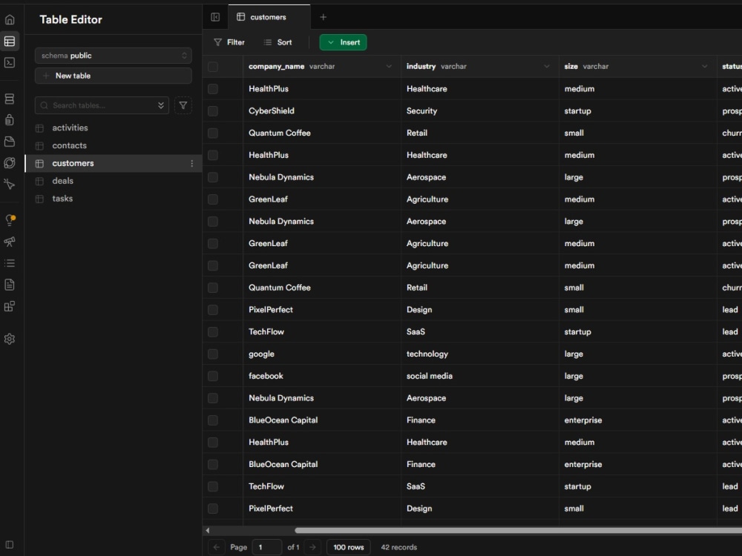Collapse the table list panel icon
Image resolution: width=742 pixels, height=556 pixels.
(215, 17)
